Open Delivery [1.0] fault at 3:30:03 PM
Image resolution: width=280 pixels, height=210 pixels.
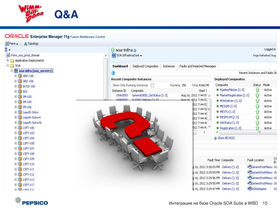[230, 167]
